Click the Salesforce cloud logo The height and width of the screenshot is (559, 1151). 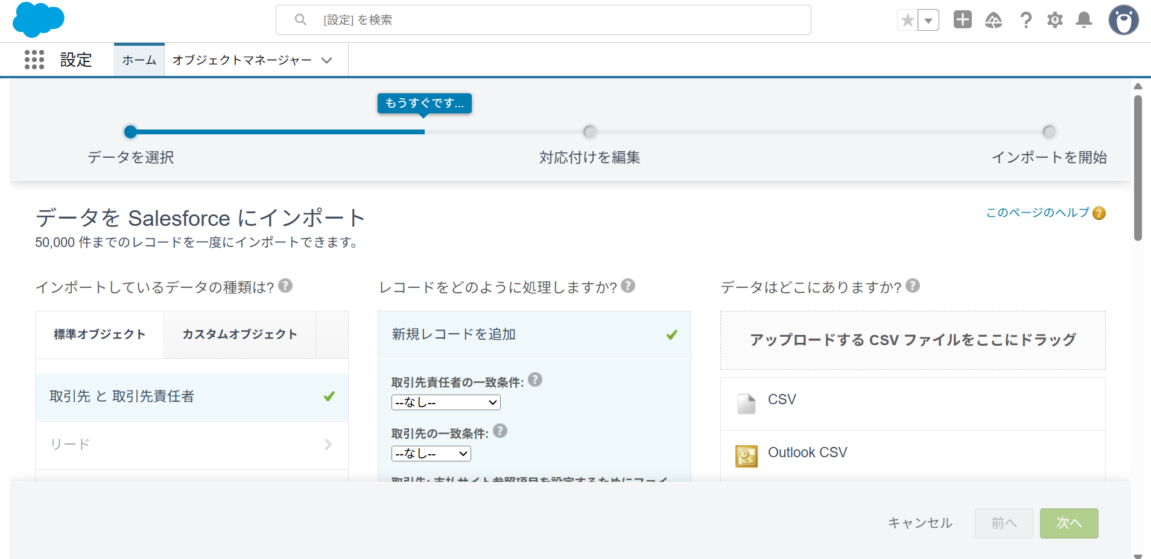39,20
